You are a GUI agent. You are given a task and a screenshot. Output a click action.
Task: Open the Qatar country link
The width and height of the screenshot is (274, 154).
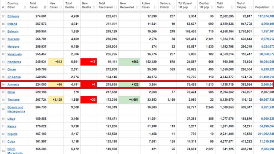coord(11,92)
